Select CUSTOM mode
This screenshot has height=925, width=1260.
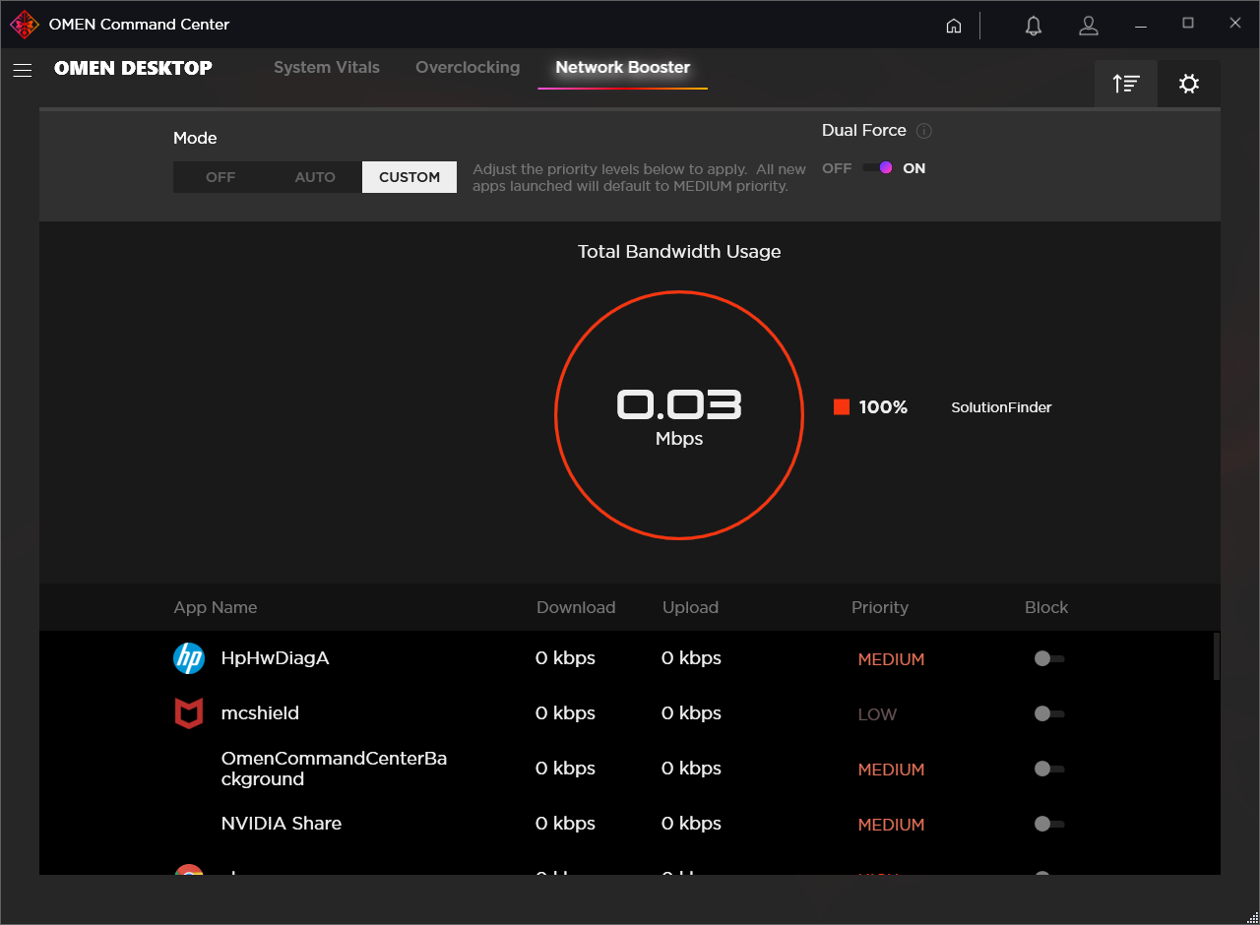[409, 177]
